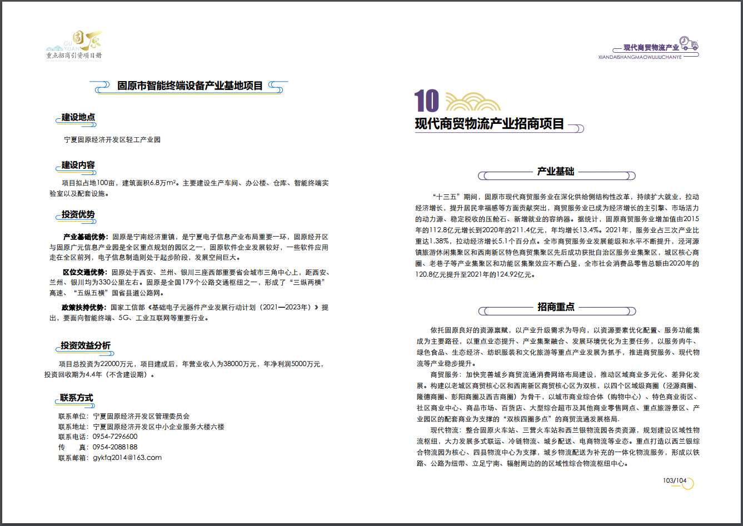Click the 103/104 page number

(675, 481)
